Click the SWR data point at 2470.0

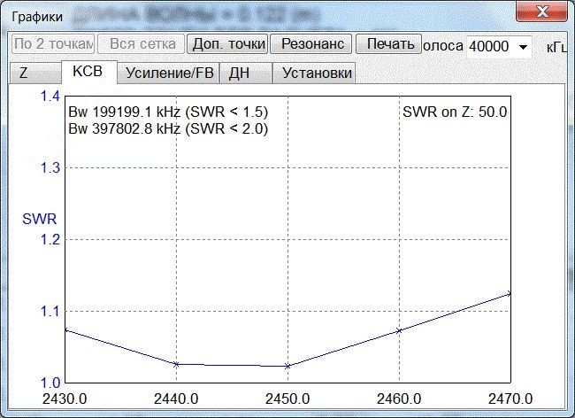(x=509, y=294)
